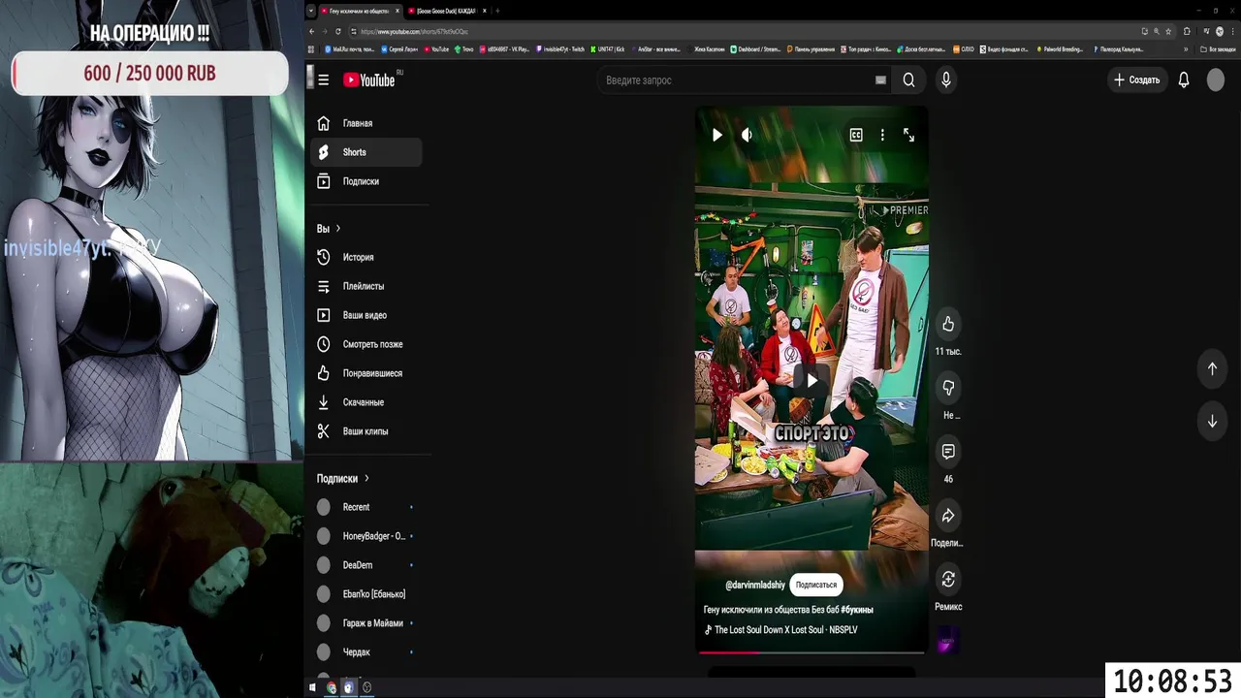The width and height of the screenshot is (1241, 698).
Task: Play the Short with the top play button
Action: coord(716,135)
